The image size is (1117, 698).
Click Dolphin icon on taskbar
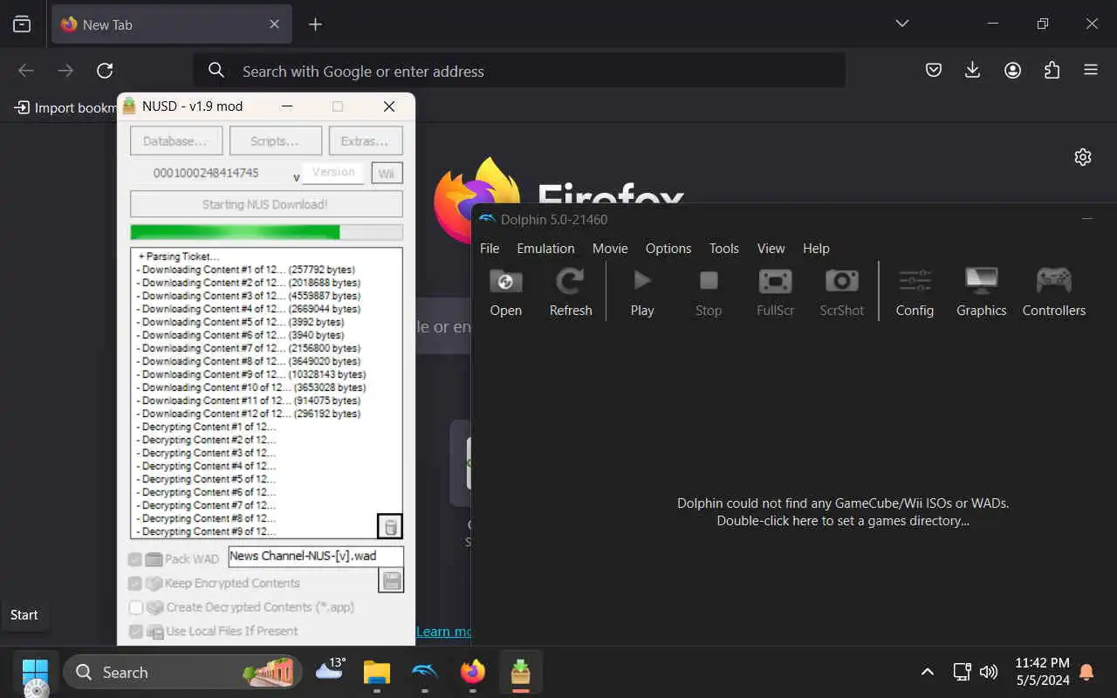(425, 672)
